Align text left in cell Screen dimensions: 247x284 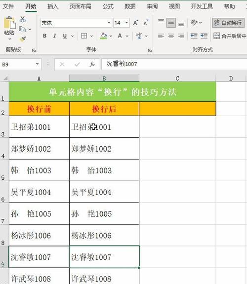pyautogui.click(x=161, y=36)
